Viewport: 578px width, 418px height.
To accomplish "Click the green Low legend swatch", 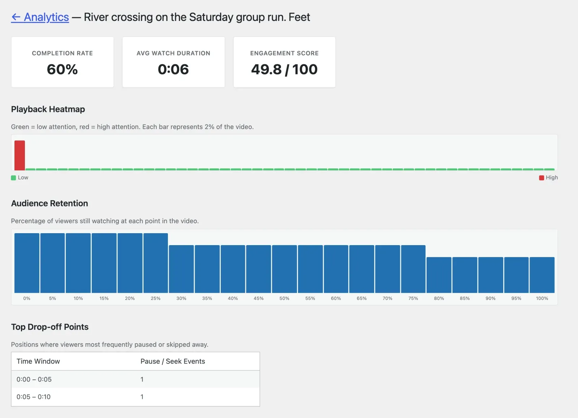I will (x=13, y=178).
